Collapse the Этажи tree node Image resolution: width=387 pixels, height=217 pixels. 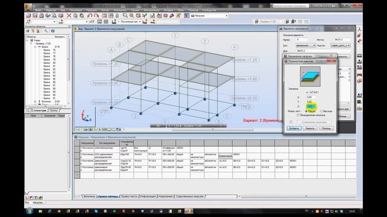(28, 40)
